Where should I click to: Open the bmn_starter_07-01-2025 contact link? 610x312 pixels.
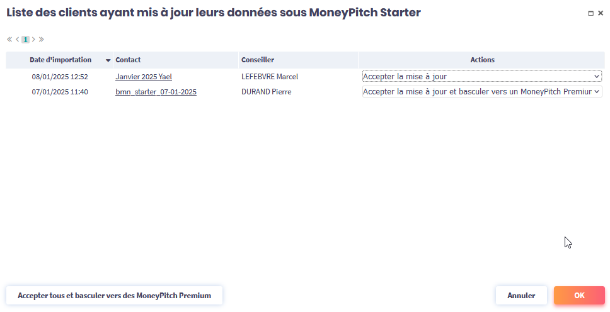pos(156,92)
